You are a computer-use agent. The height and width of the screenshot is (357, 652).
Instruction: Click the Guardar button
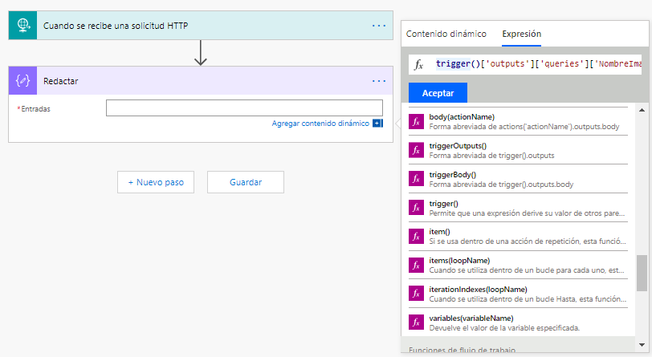(x=246, y=182)
